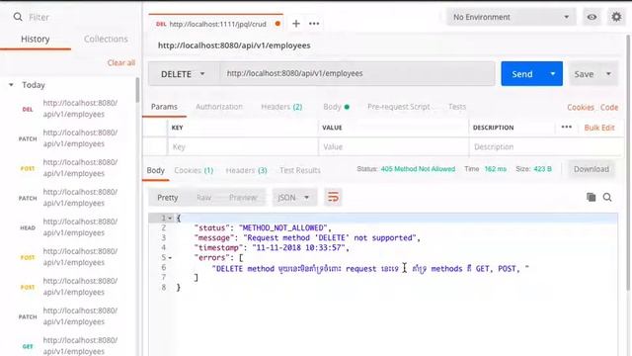The width and height of the screenshot is (632, 356).
Task: Open response Cookies (1) tab
Action: tap(194, 170)
